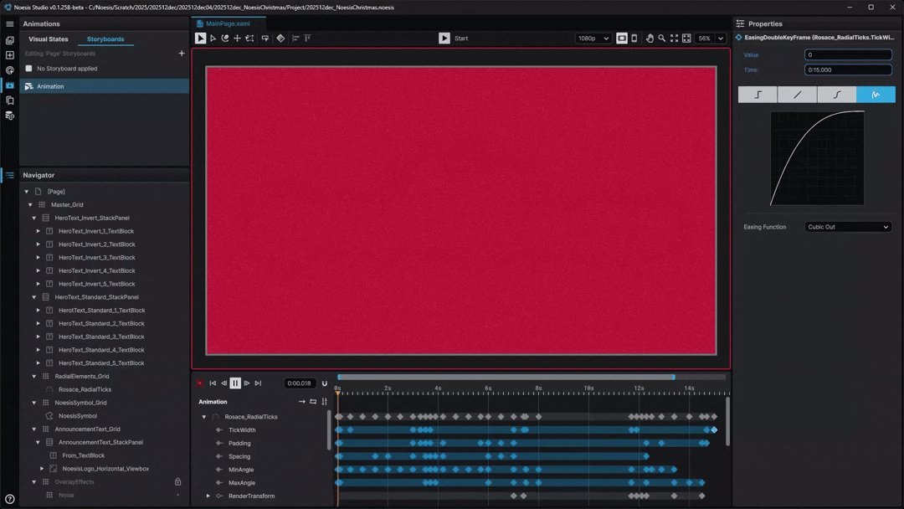The height and width of the screenshot is (509, 904).
Task: Switch to Storyboards tab
Action: tap(105, 39)
